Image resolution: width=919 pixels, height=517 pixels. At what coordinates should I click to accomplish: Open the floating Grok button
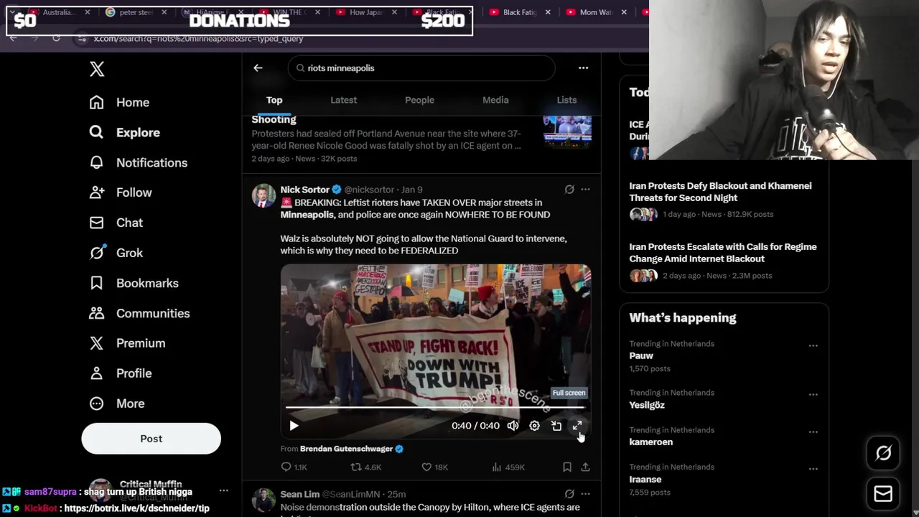point(883,452)
